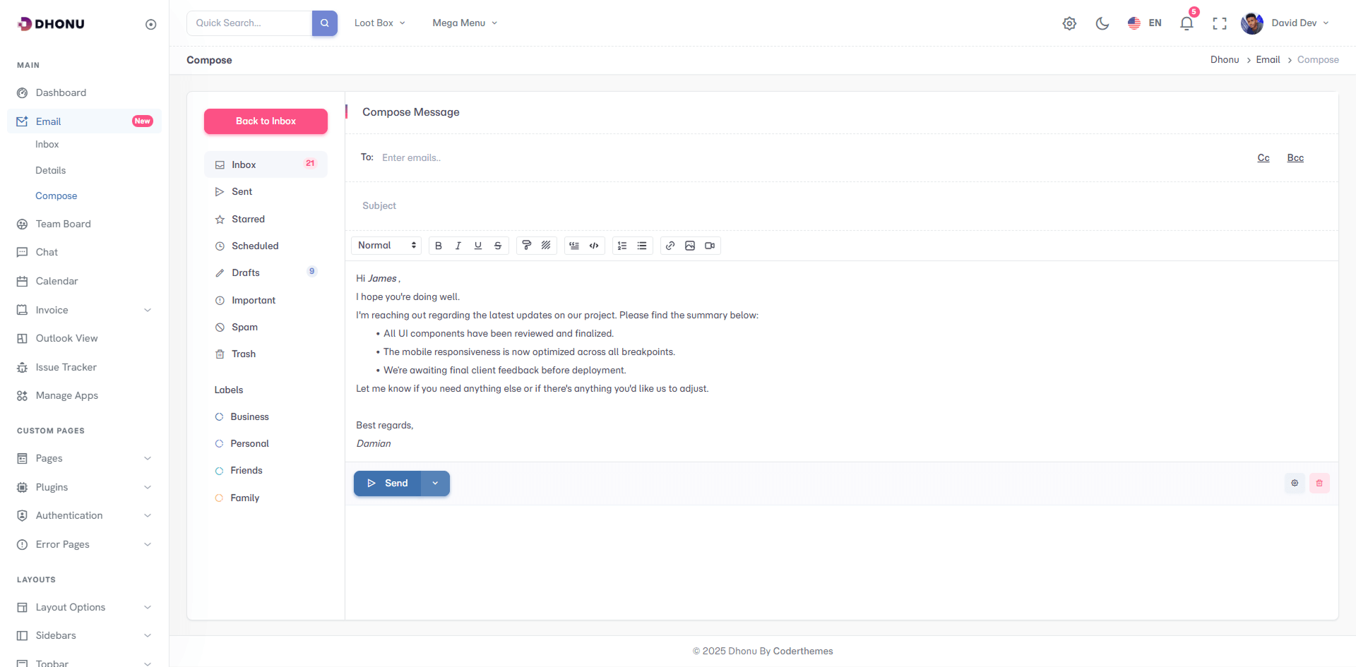Start a numbered list in the editor
1356x667 pixels.
(622, 246)
